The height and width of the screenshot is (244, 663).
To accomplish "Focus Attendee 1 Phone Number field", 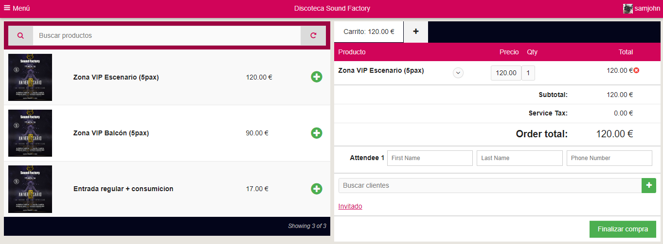I will click(609, 158).
